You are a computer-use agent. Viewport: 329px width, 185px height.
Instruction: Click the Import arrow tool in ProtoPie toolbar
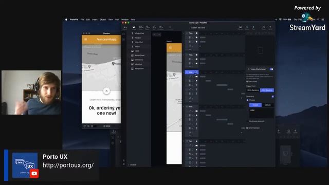point(125,27)
